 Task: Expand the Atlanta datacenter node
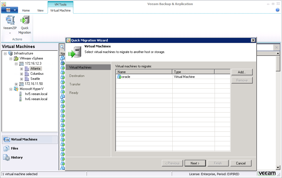(x=22, y=69)
